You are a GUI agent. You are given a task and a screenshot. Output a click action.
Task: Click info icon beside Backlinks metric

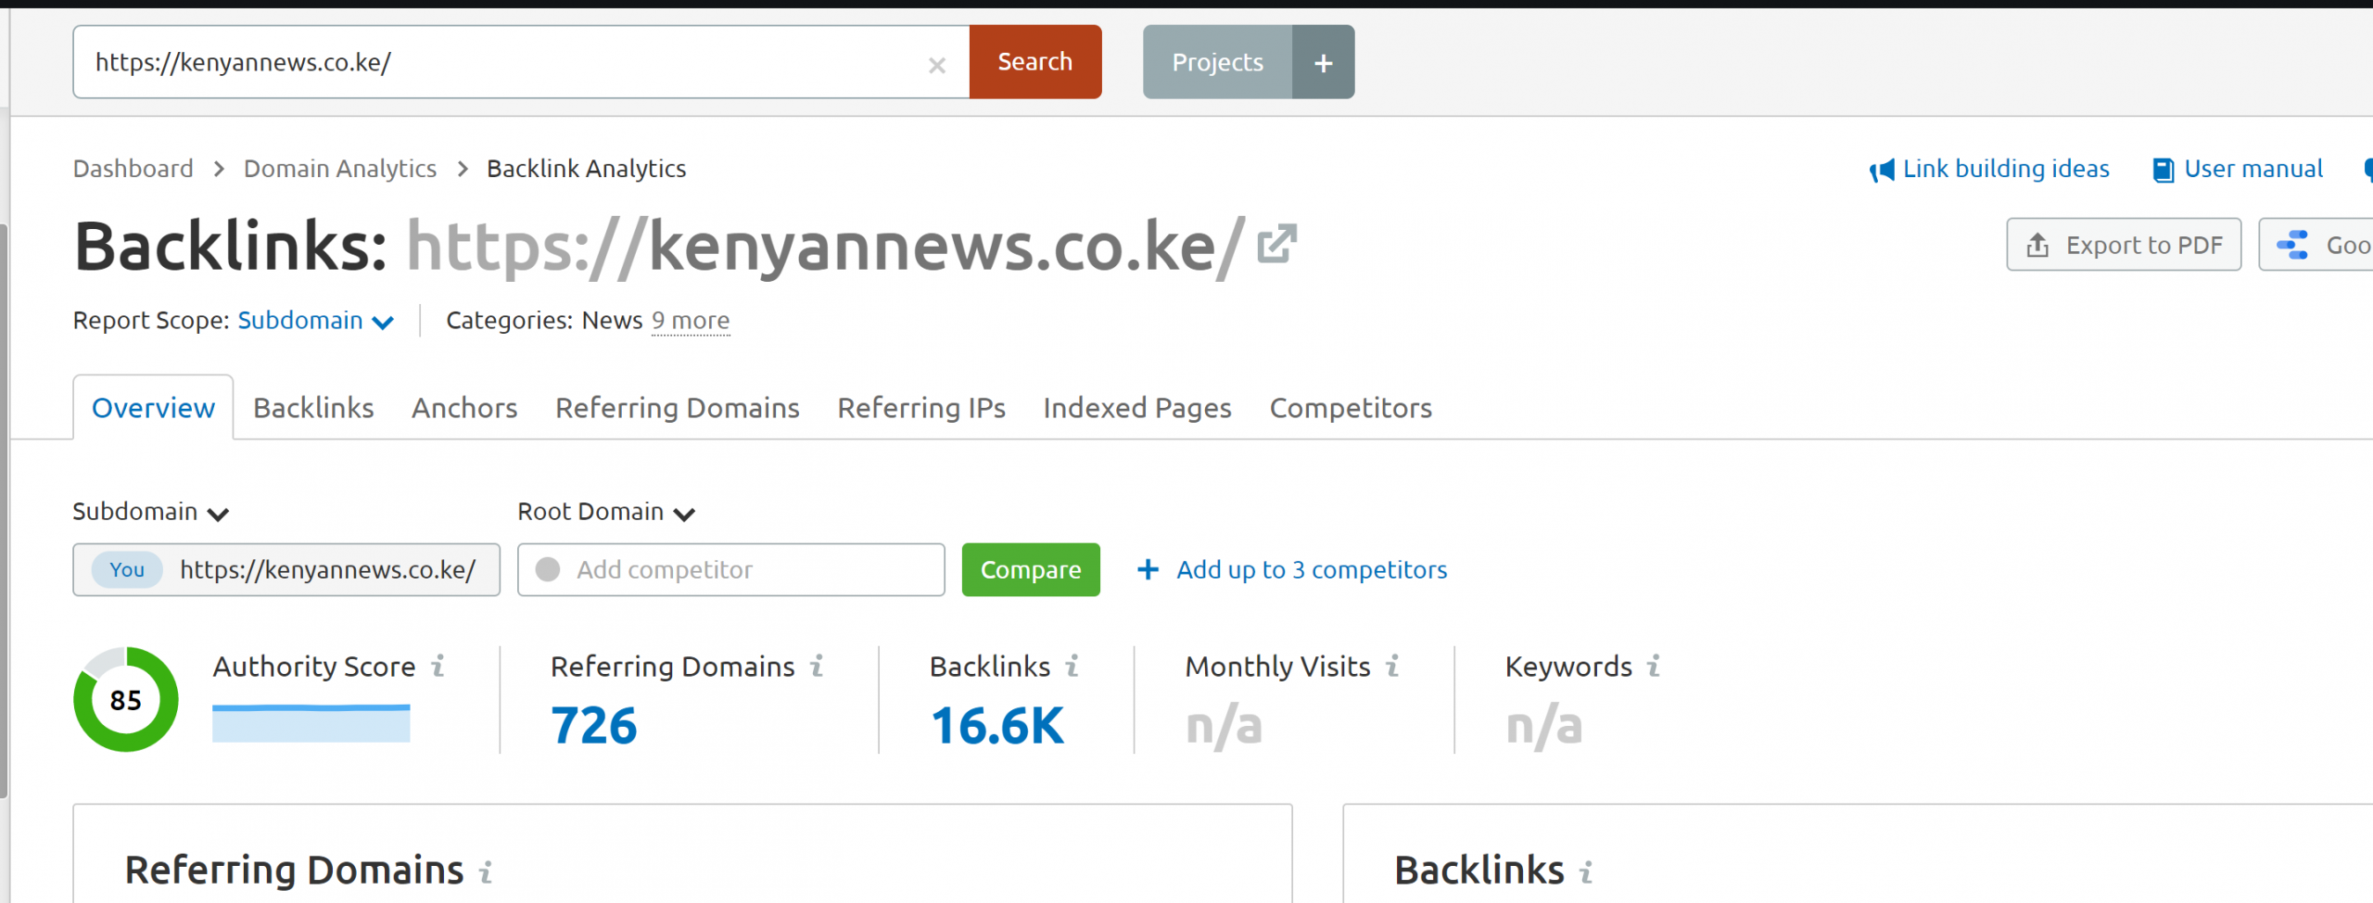click(1072, 666)
